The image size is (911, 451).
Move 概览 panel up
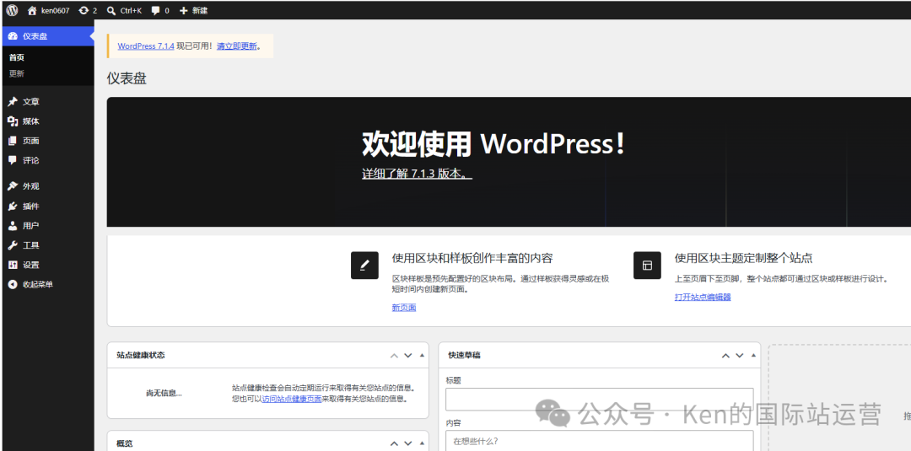coord(395,443)
